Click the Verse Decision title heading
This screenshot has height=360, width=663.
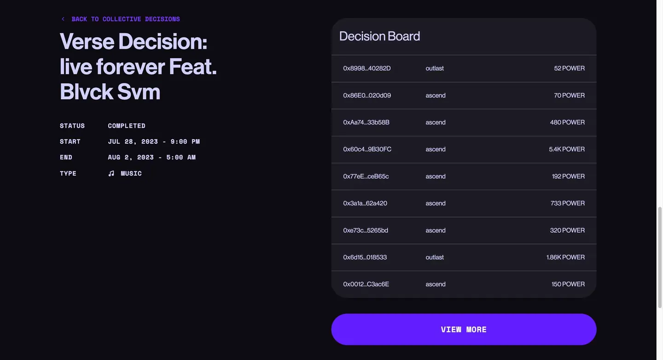pyautogui.click(x=138, y=66)
